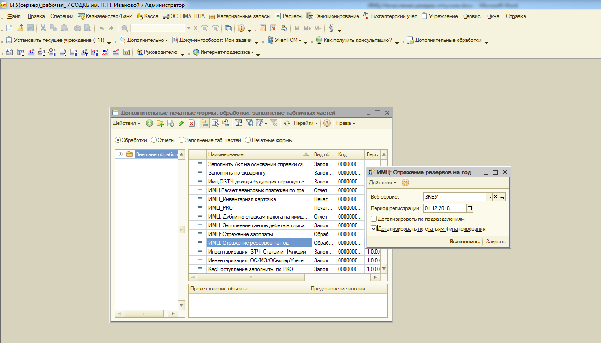This screenshot has height=343, width=601.
Task: Select the Печатные формы radio button
Action: (248, 140)
